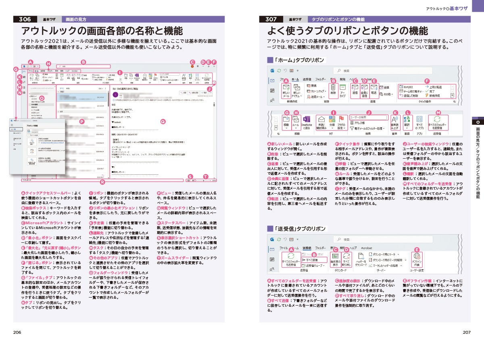Select the チーム宛て電子メール quick step

pyautogui.click(x=411, y=91)
